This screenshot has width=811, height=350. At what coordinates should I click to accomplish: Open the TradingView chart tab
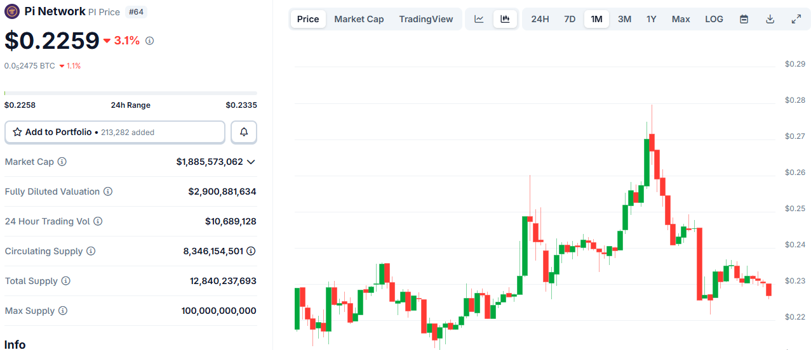click(426, 19)
